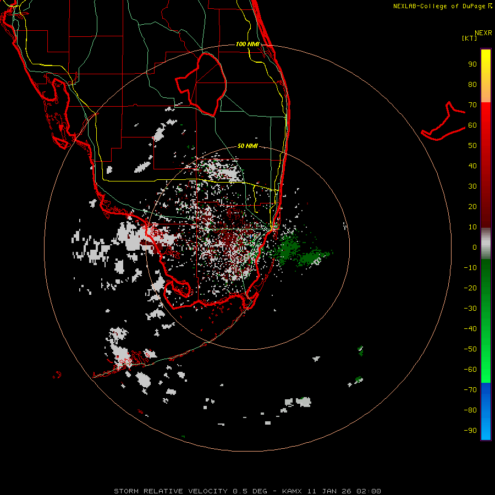The height and width of the screenshot is (495, 495).
Task: Click the positive 20 knot scale label
Action: pyautogui.click(x=472, y=207)
